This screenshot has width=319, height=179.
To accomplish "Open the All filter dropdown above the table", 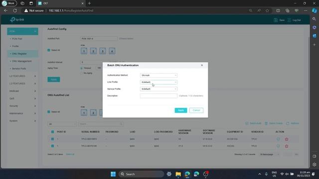I will pyautogui.click(x=62, y=124).
